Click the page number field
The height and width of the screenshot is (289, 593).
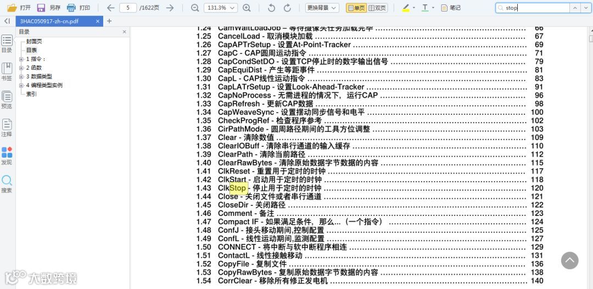[x=128, y=8]
